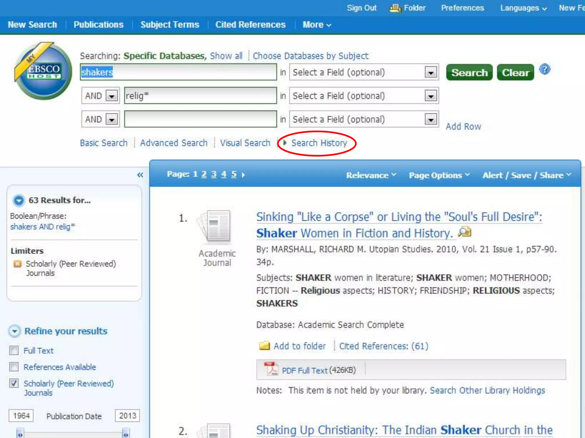
Task: Click the preview magnifier icon beside the first result title
Action: coord(465,232)
